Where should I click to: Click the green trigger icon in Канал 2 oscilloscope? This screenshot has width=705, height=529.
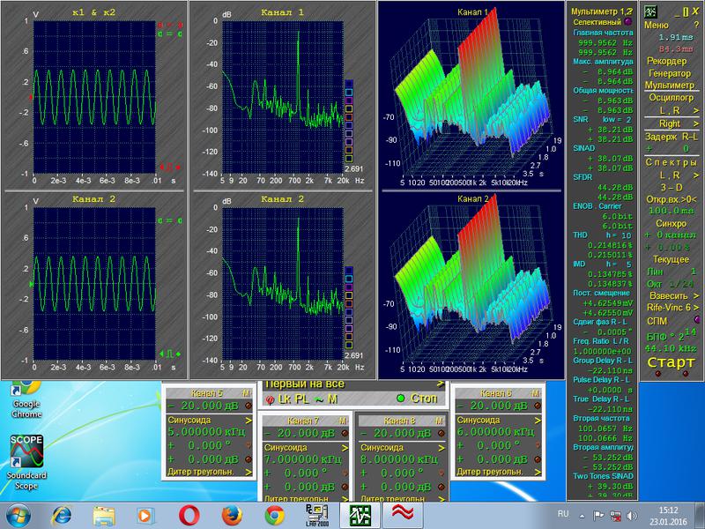[x=170, y=354]
